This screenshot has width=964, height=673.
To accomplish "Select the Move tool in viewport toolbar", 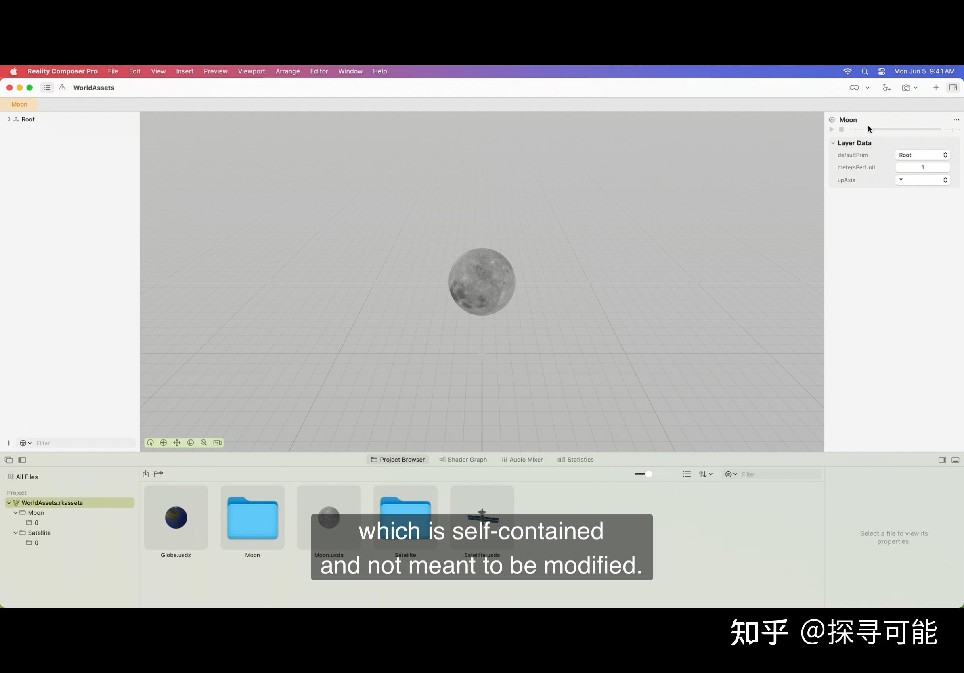I will point(177,443).
